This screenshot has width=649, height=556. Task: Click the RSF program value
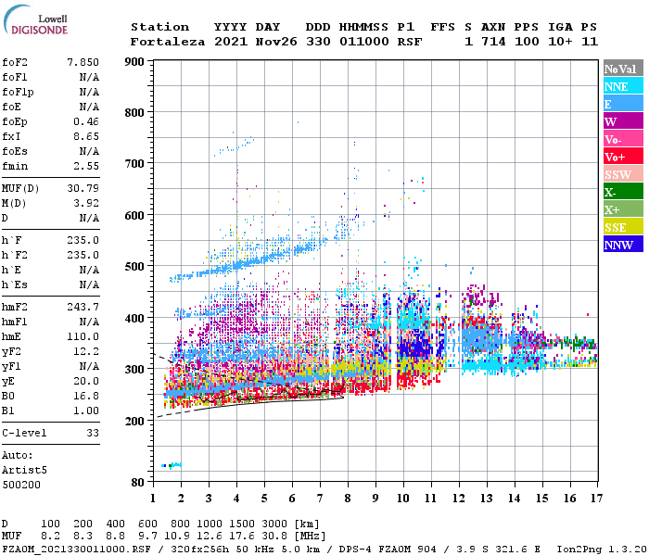[x=410, y=42]
